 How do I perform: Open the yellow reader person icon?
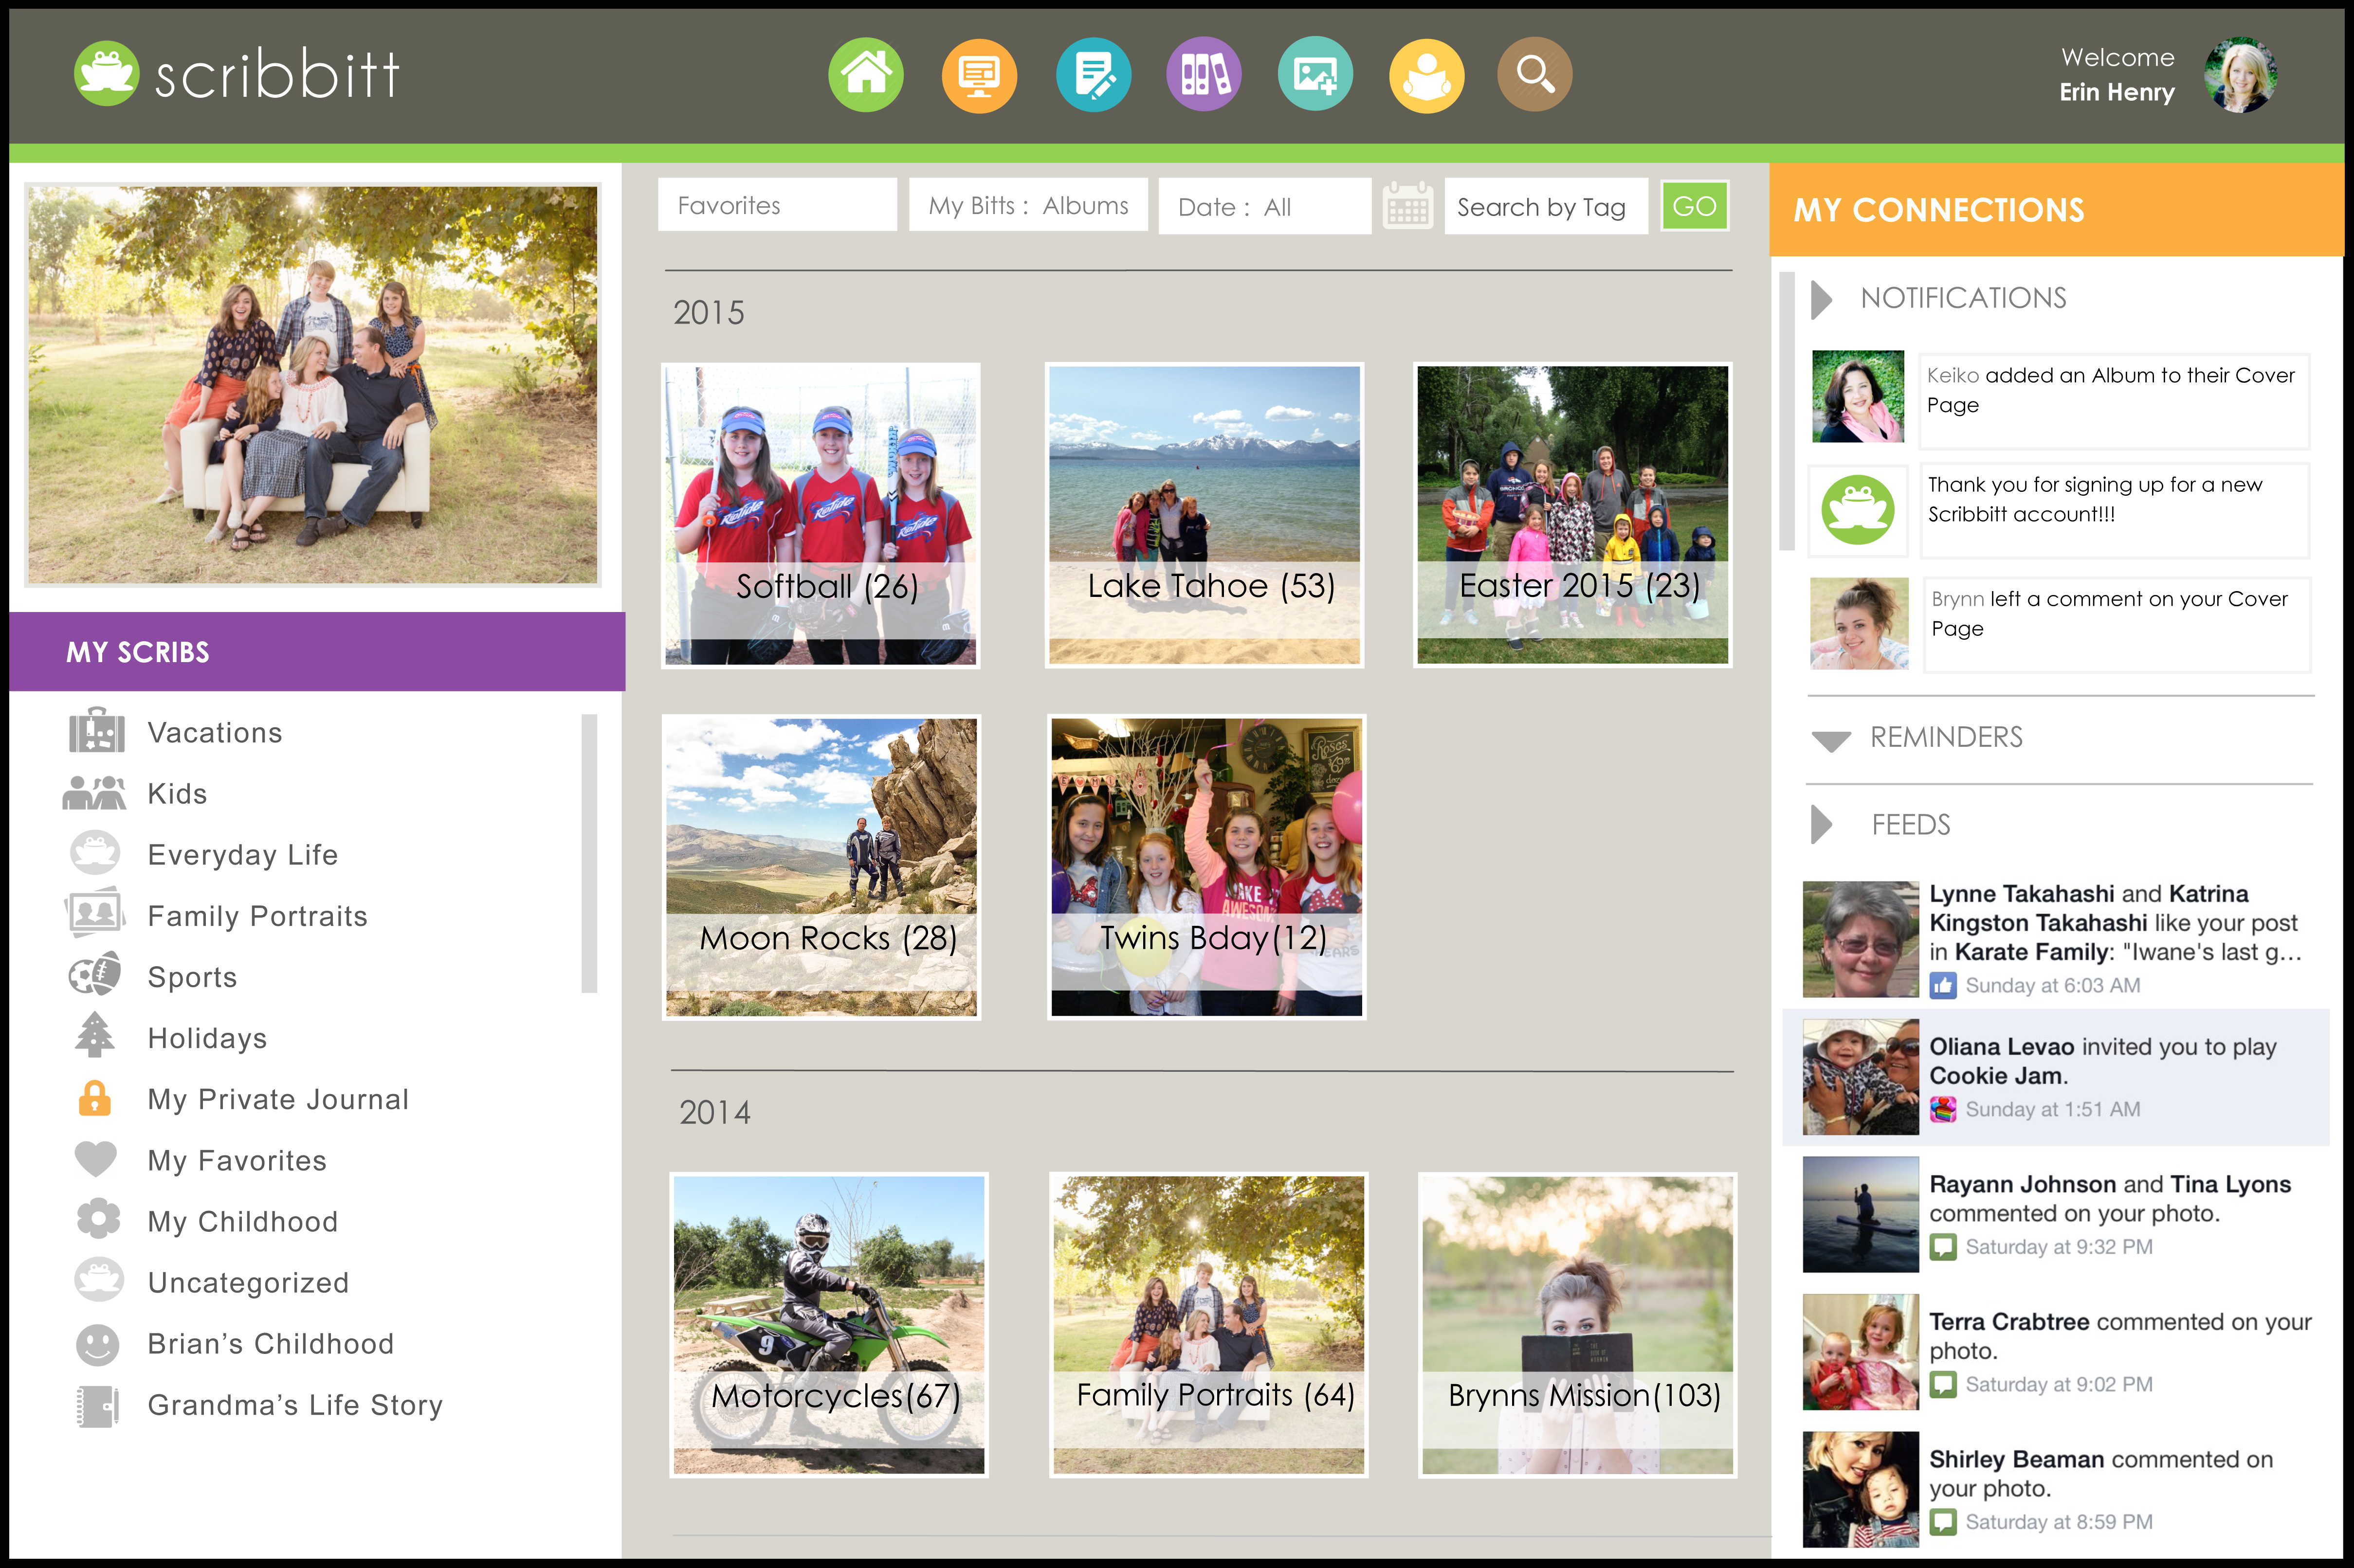click(1425, 75)
